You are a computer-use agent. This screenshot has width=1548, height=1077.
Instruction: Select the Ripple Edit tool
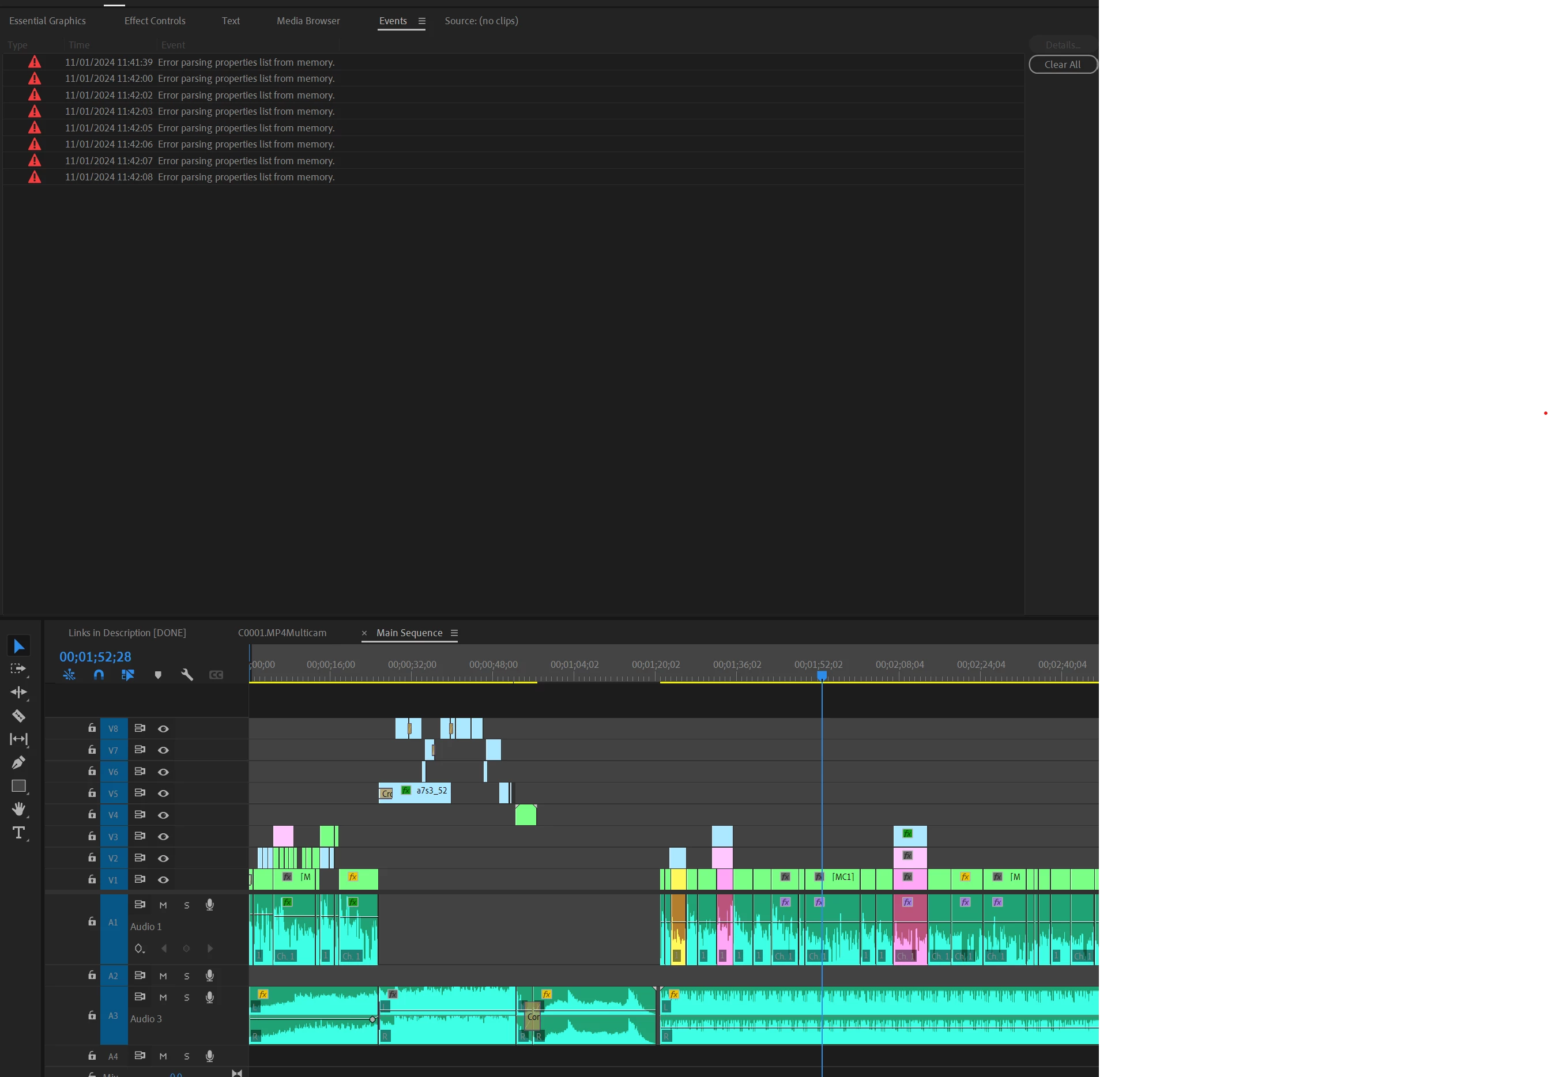(x=18, y=692)
